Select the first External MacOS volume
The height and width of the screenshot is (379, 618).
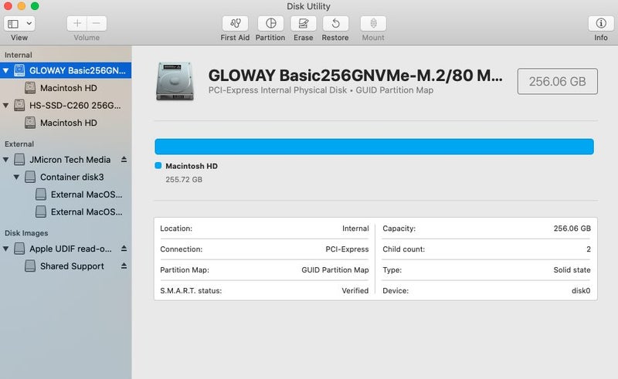tap(66, 195)
